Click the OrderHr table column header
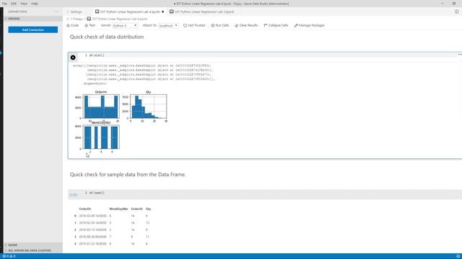 click(136, 209)
